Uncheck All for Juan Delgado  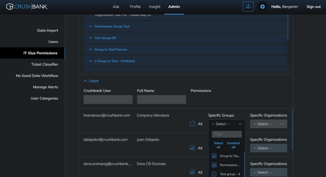pyautogui.click(x=192, y=148)
